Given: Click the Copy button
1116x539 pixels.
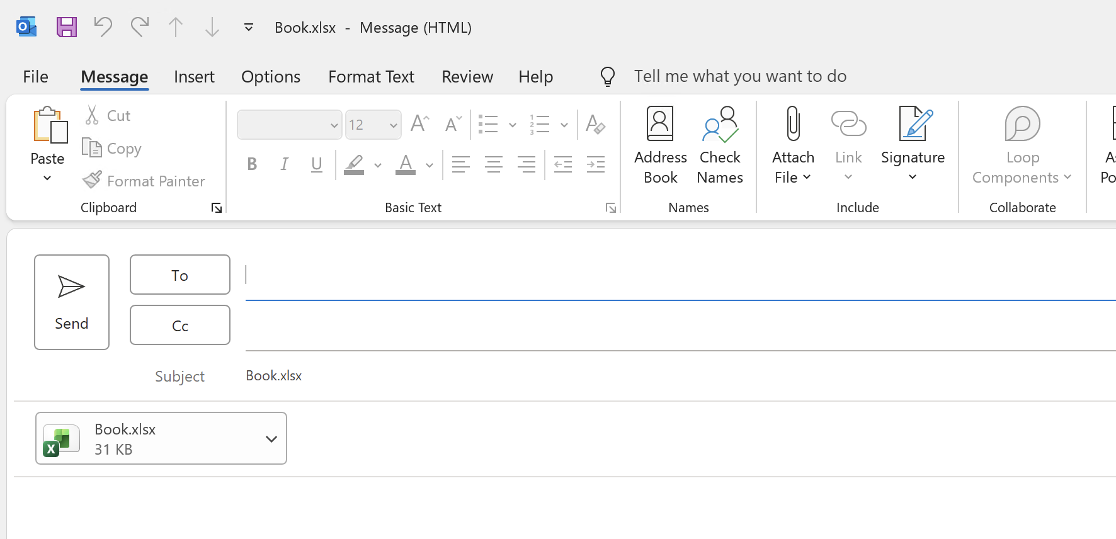Looking at the screenshot, I should (111, 148).
